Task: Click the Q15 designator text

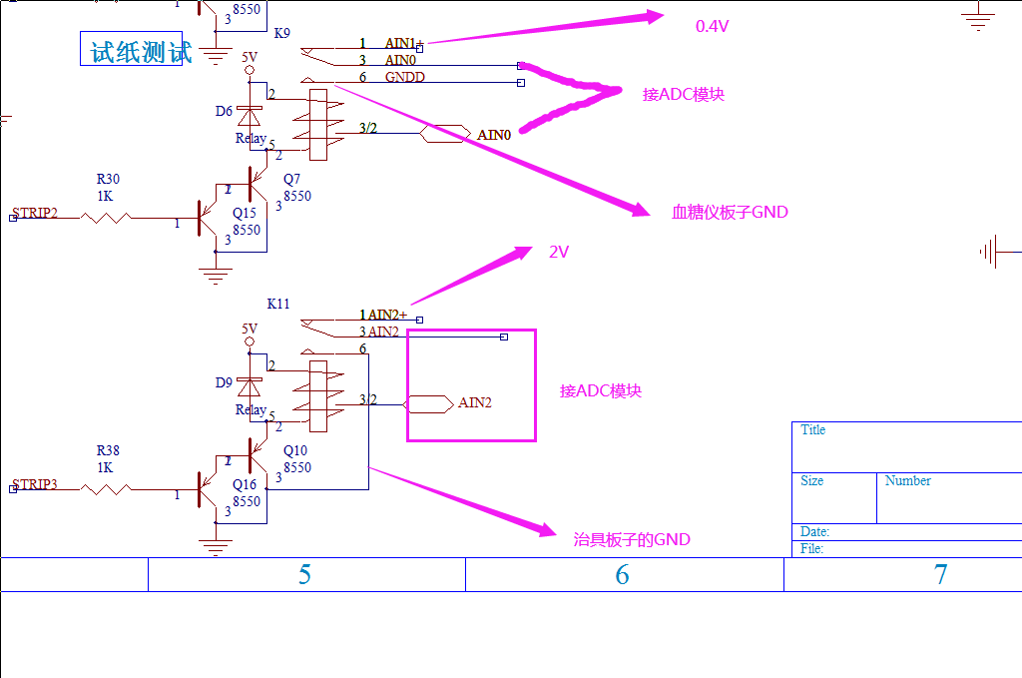Action: pyautogui.click(x=245, y=213)
